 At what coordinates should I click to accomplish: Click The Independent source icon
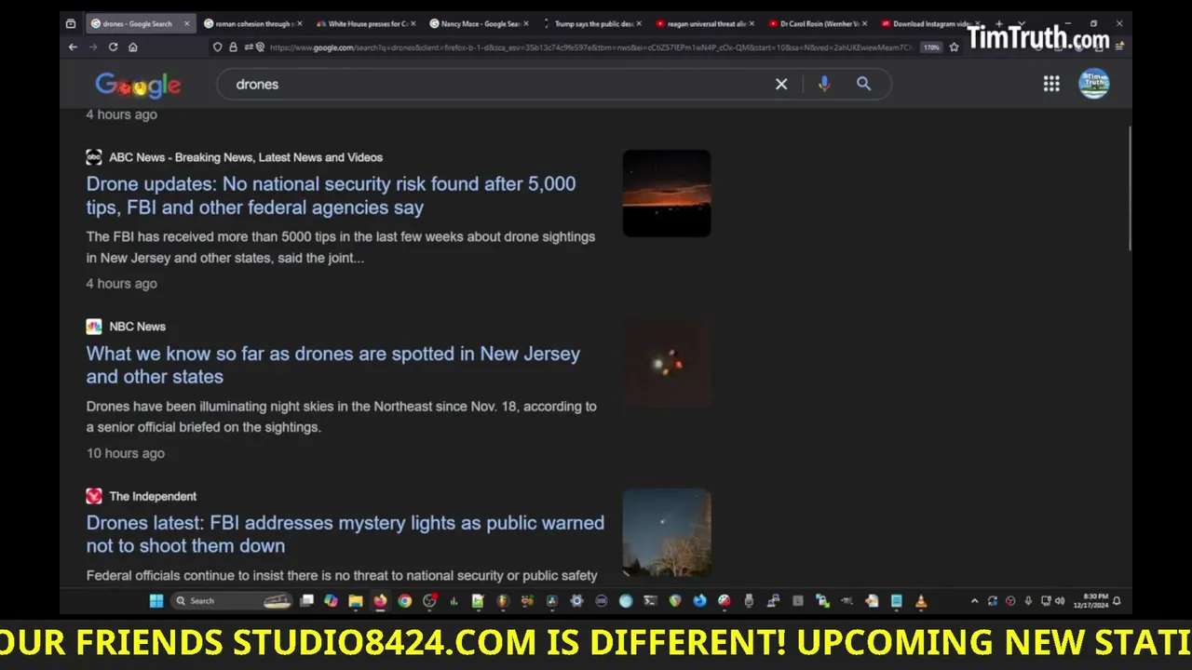point(94,496)
